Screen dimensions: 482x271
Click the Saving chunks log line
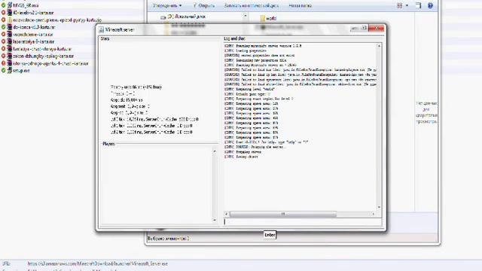pos(241,157)
